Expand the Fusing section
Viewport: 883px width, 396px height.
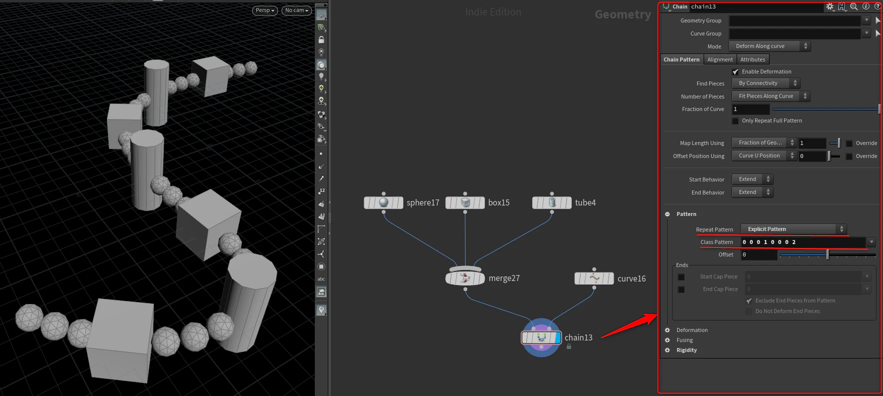(x=668, y=340)
